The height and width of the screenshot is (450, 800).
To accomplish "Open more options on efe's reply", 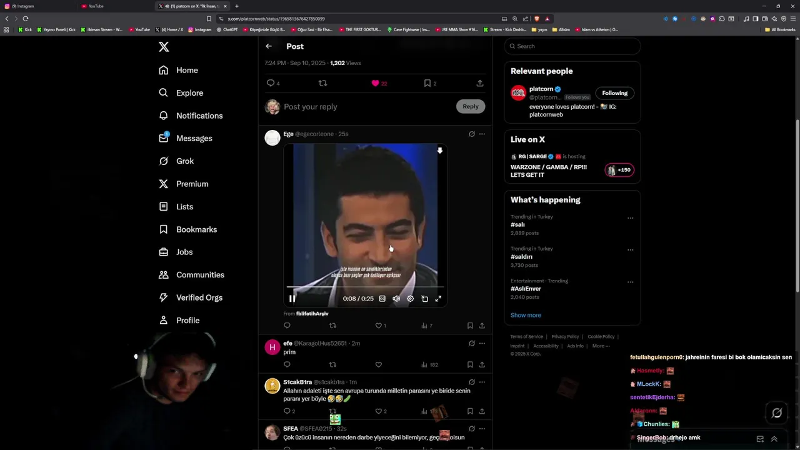I will [x=482, y=343].
